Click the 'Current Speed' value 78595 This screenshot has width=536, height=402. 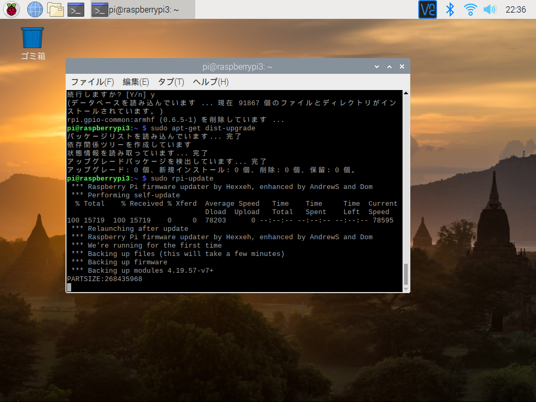point(383,220)
